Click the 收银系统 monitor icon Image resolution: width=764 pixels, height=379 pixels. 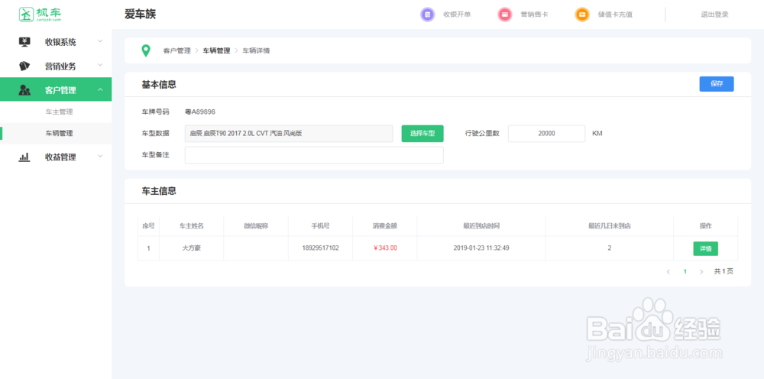point(24,42)
